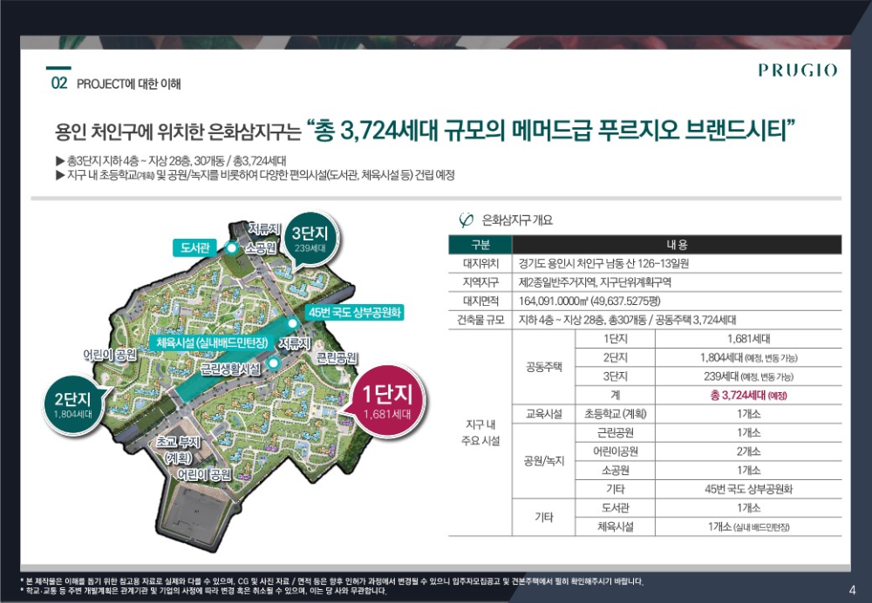872x603 pixels.
Task: Click the '용인 처인구에 위치한 은화삼지구는' headline text
Action: [x=177, y=133]
